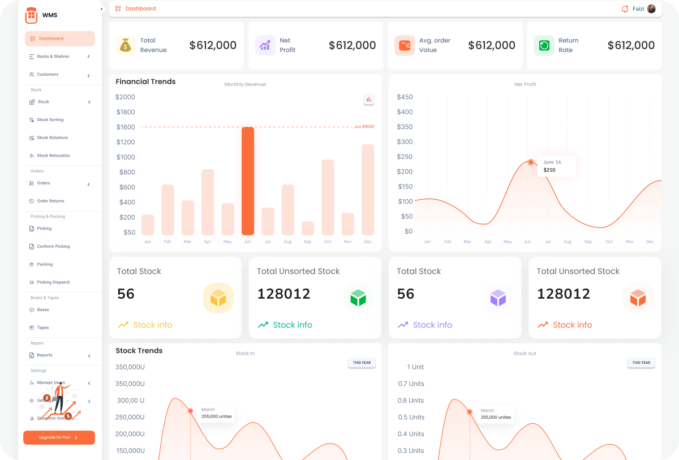Open THIS YEAR dropdown on Stock out chart
This screenshot has width=679, height=460.
(641, 363)
